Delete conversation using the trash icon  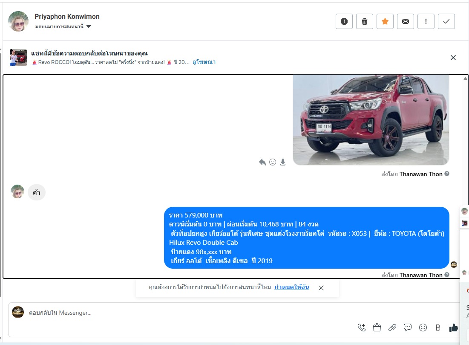(x=364, y=21)
